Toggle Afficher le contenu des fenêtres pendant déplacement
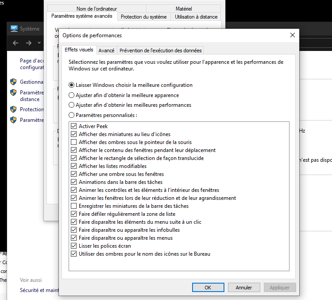 [73, 150]
